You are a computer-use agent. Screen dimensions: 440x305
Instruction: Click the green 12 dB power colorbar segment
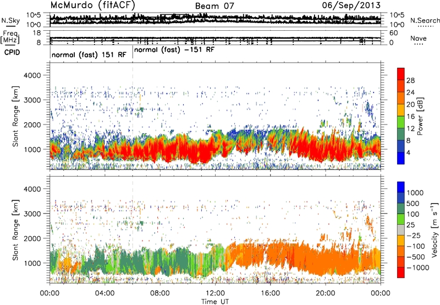(401, 122)
